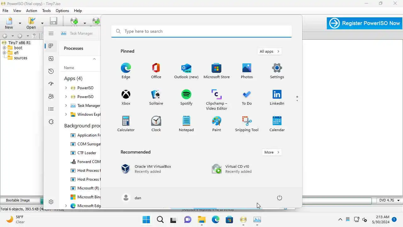Expand Windows Explorer process row
403x227 pixels.
click(x=66, y=114)
